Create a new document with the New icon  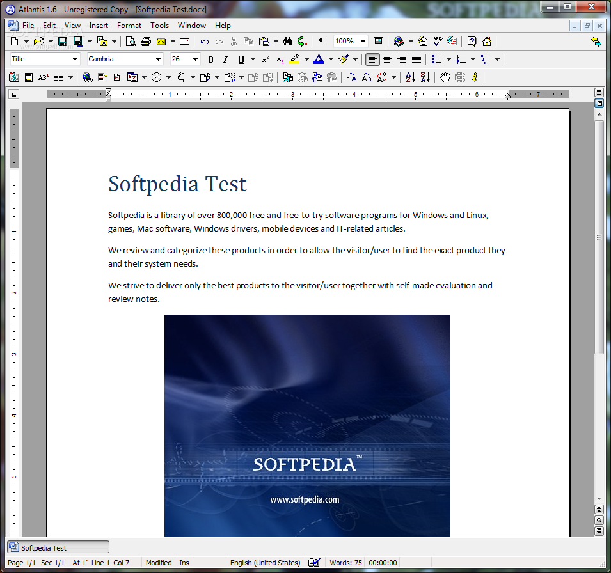14,42
